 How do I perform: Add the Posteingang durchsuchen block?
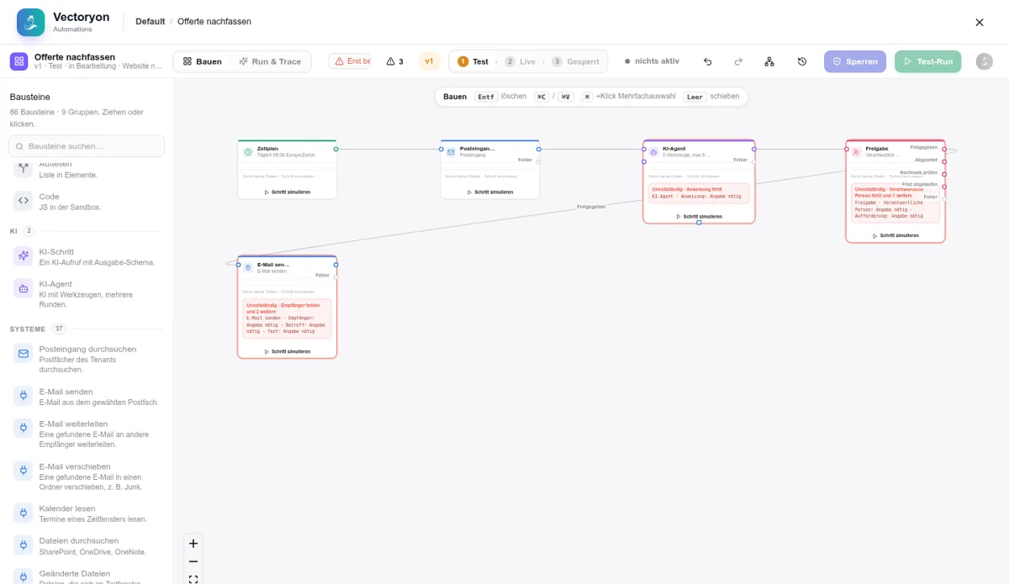coord(87,359)
